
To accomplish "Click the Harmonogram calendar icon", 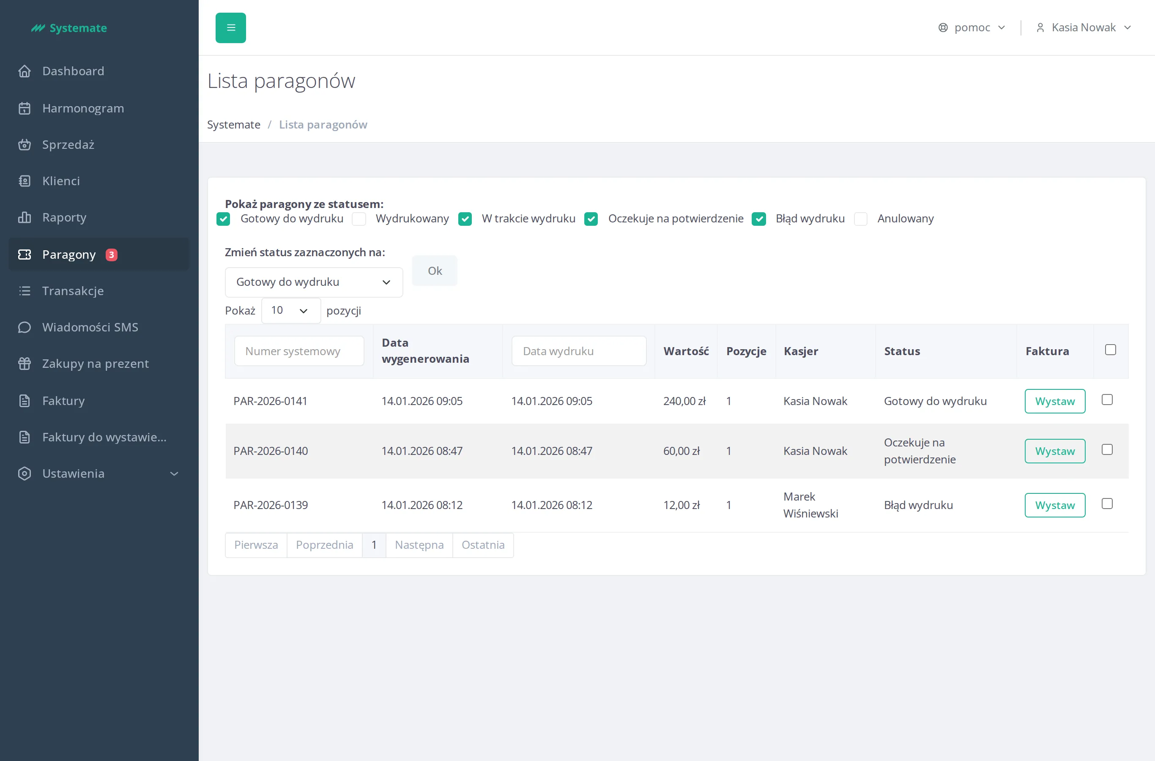I will 24,108.
